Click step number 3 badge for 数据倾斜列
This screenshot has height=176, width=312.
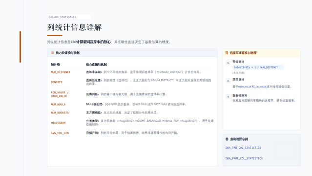tap(228, 97)
